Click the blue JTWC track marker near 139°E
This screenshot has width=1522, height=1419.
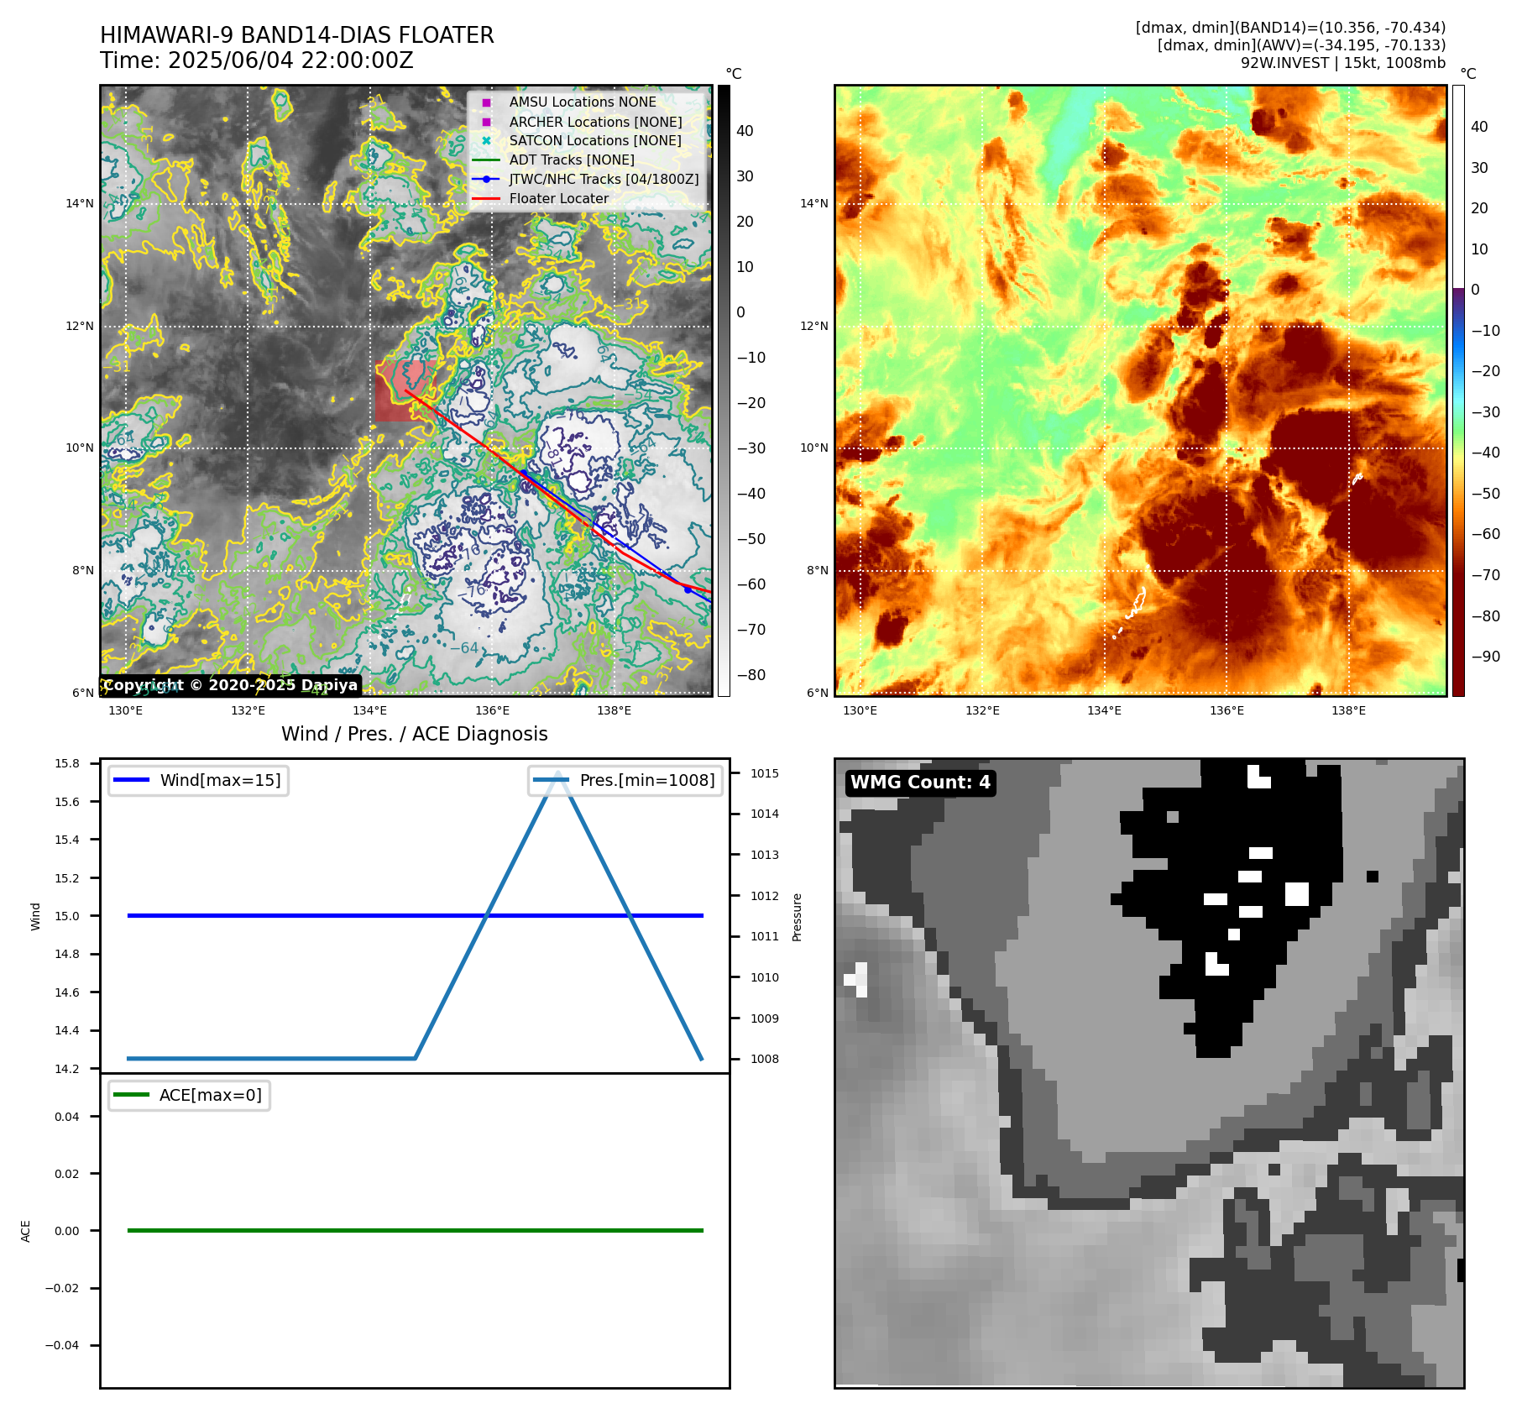coord(688,589)
